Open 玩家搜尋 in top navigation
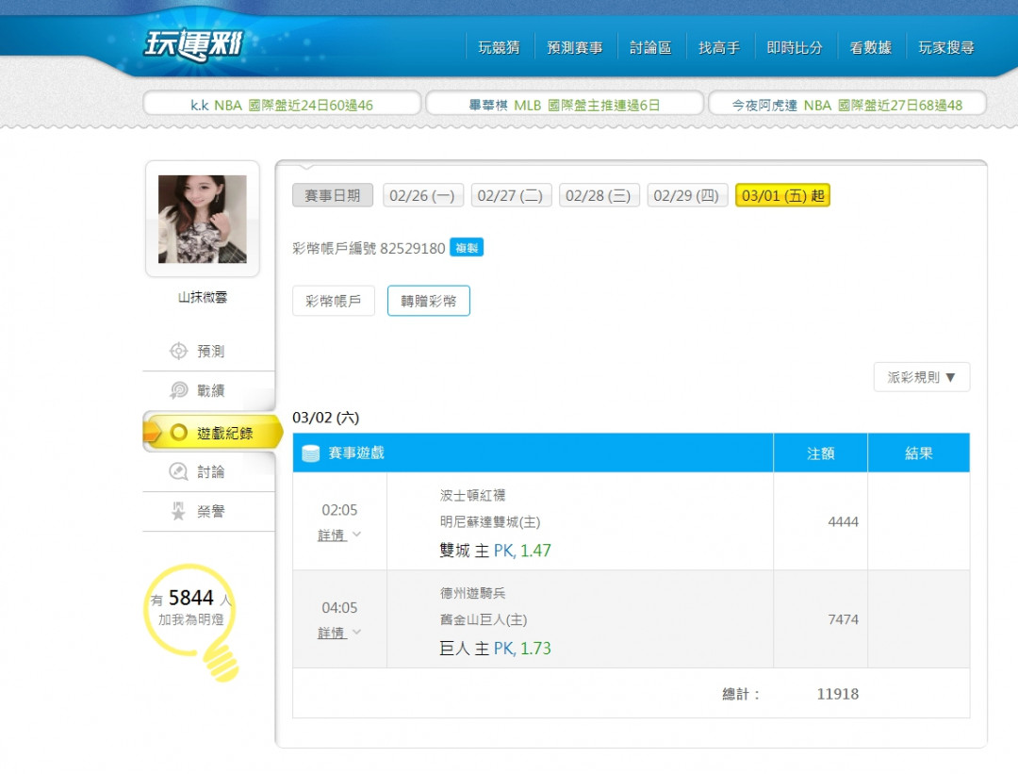This screenshot has height=774, width=1018. click(946, 47)
